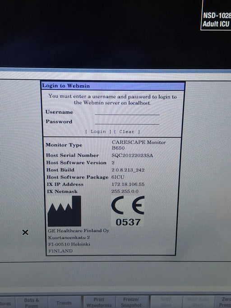Select IP address '172.18.106.55'

128,184
